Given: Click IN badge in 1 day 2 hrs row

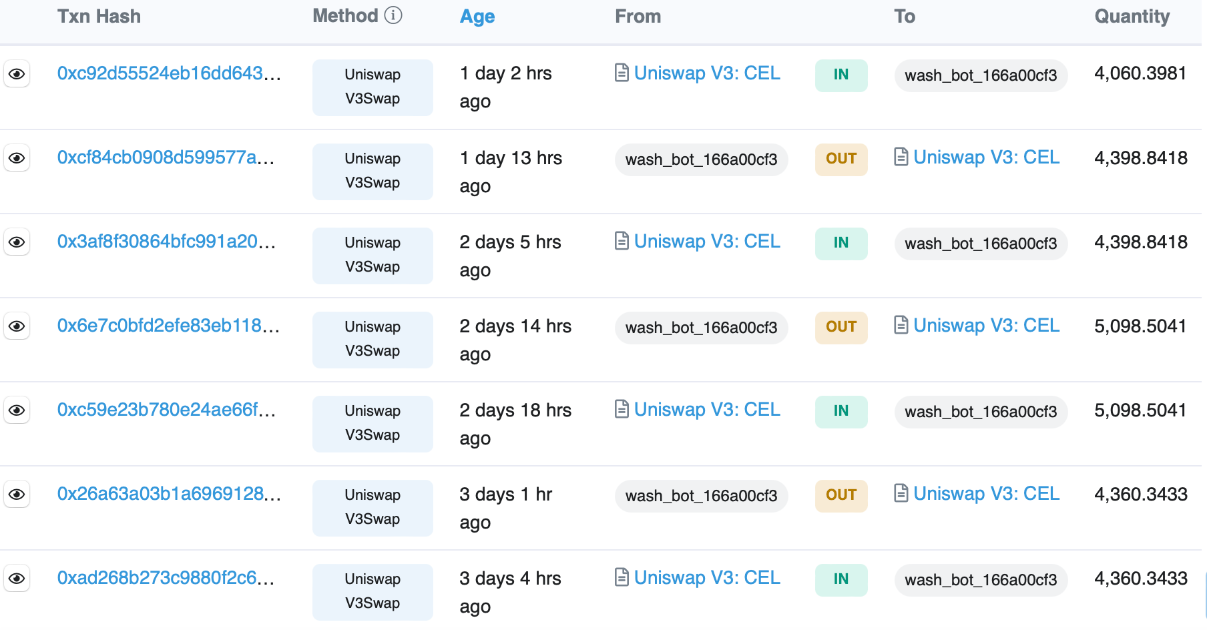Looking at the screenshot, I should click(x=841, y=75).
